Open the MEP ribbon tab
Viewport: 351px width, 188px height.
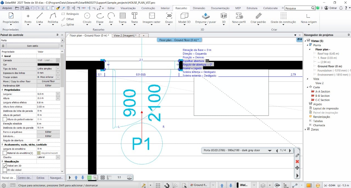click(238, 8)
